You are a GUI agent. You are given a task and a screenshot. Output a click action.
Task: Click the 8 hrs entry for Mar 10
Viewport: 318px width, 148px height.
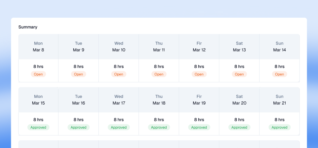[x=119, y=66]
